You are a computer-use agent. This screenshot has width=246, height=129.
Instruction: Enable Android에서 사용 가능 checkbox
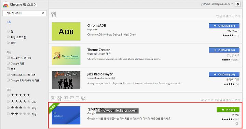8,74
